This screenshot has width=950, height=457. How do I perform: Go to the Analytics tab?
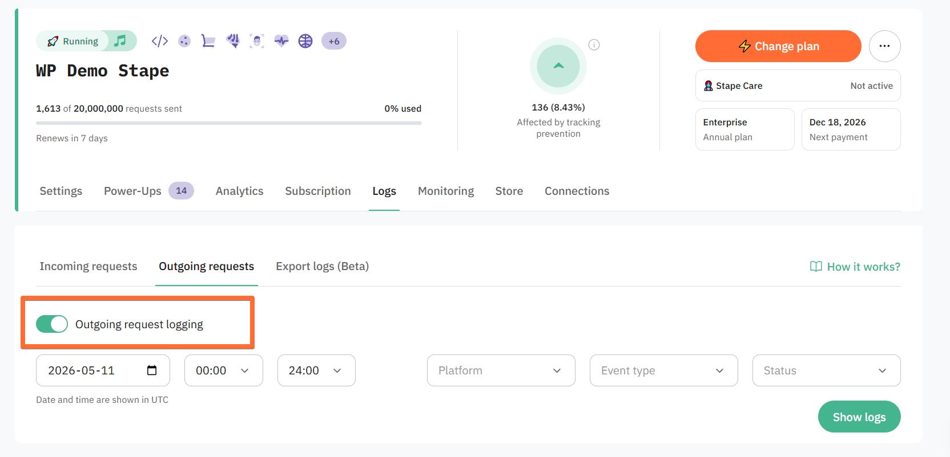tap(240, 191)
